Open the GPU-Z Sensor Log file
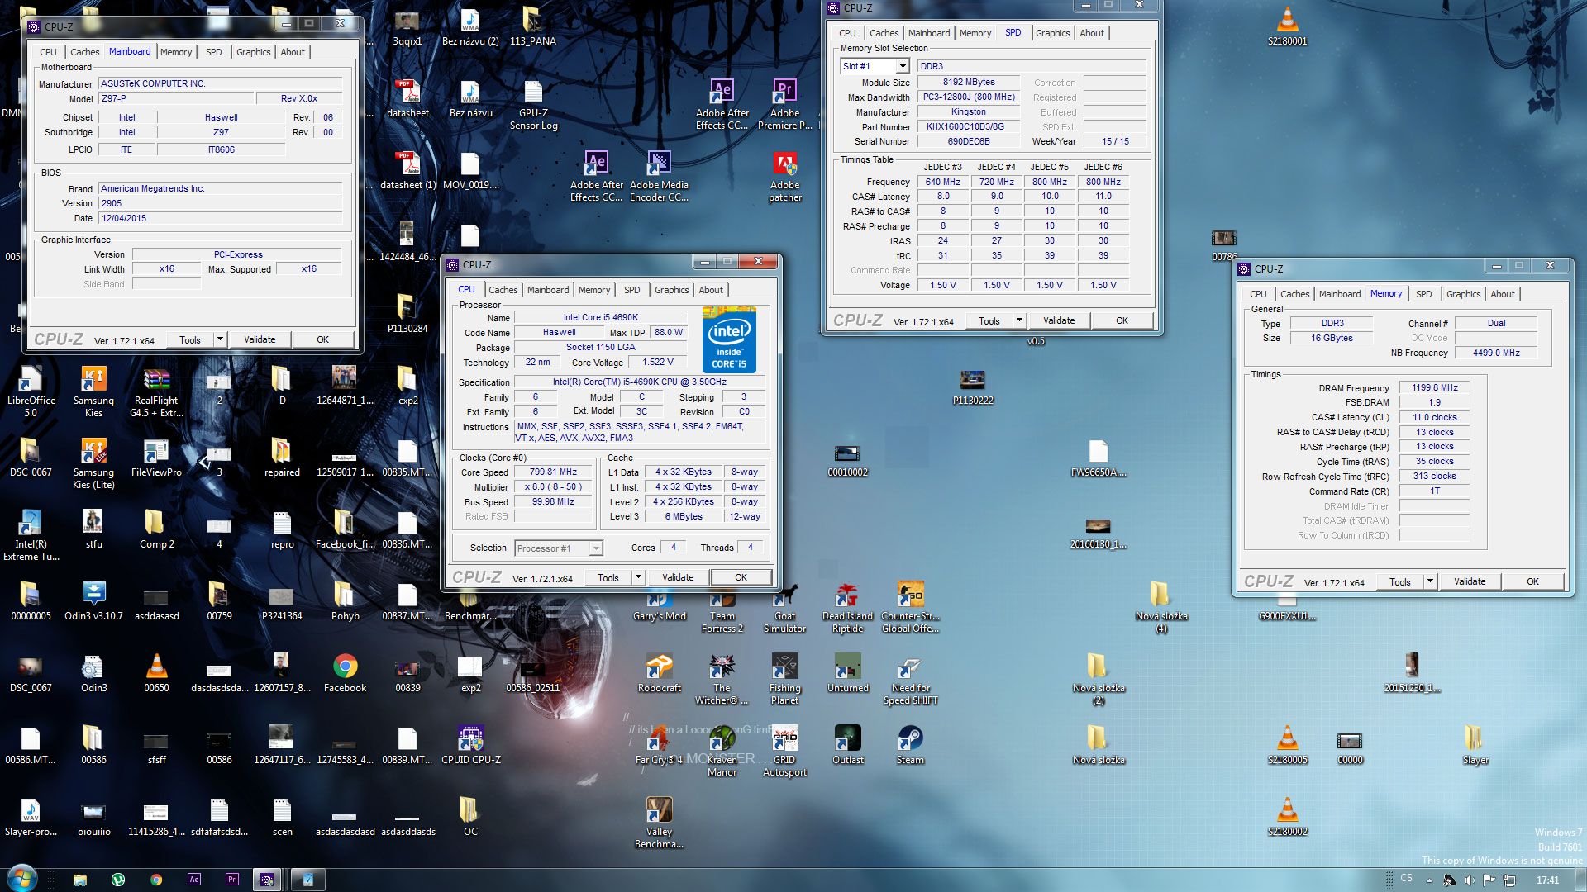Image resolution: width=1587 pixels, height=892 pixels. point(533,105)
